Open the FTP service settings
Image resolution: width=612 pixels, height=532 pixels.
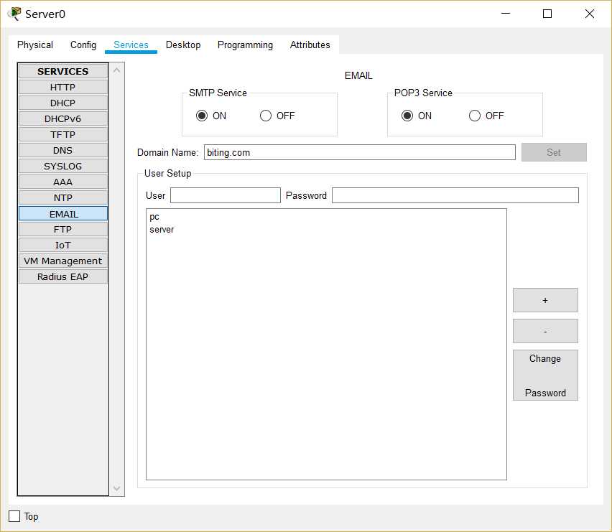point(62,229)
